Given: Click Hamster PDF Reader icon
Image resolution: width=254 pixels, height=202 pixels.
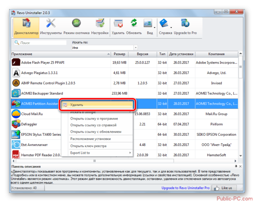Looking at the screenshot, I should (16, 155).
